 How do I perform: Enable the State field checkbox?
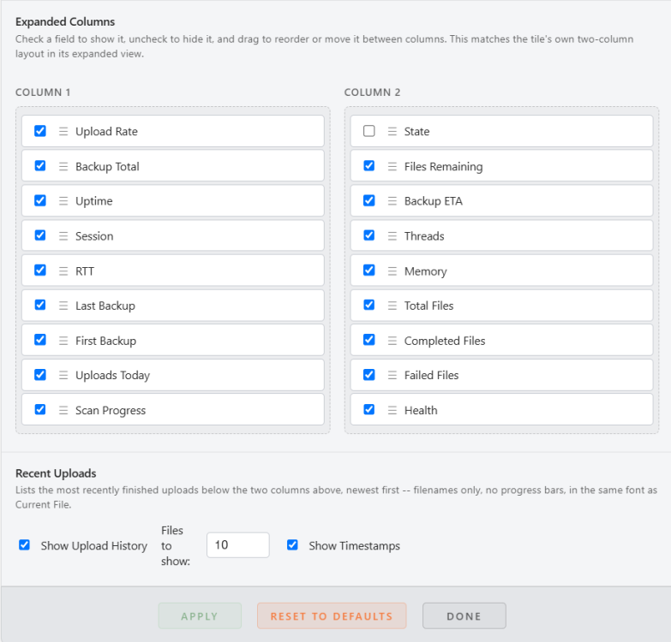(368, 131)
